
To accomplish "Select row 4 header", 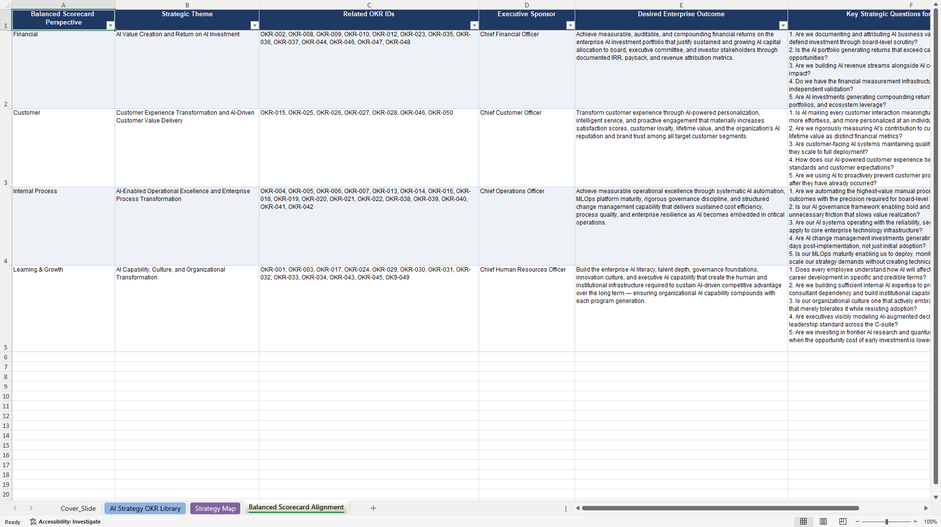I will click(6, 226).
